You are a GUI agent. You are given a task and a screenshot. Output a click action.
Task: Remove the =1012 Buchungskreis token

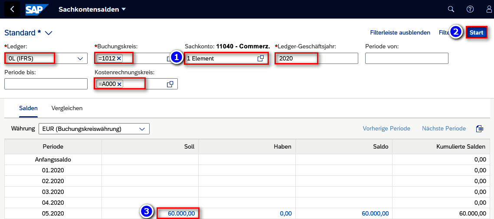click(119, 58)
